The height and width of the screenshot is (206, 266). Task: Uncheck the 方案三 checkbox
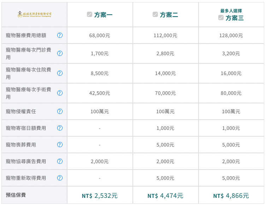[221, 18]
